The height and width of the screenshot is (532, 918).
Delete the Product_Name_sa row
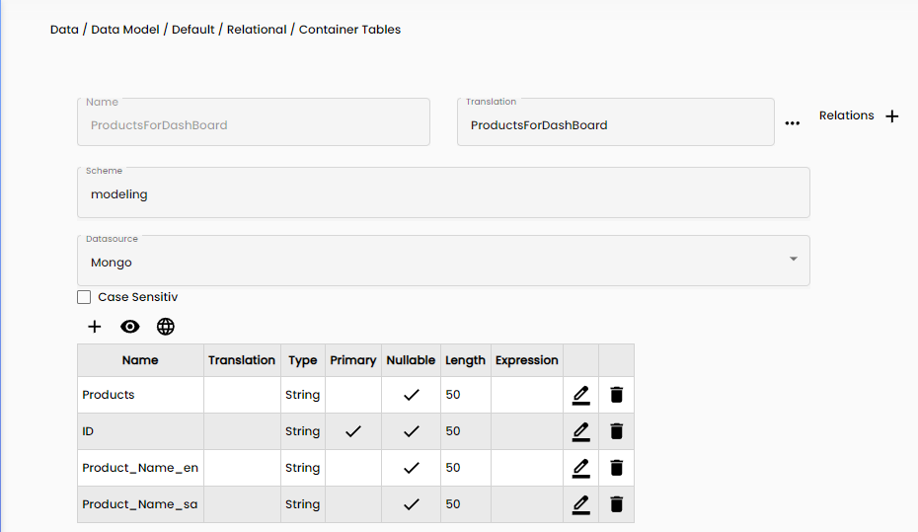tap(617, 504)
